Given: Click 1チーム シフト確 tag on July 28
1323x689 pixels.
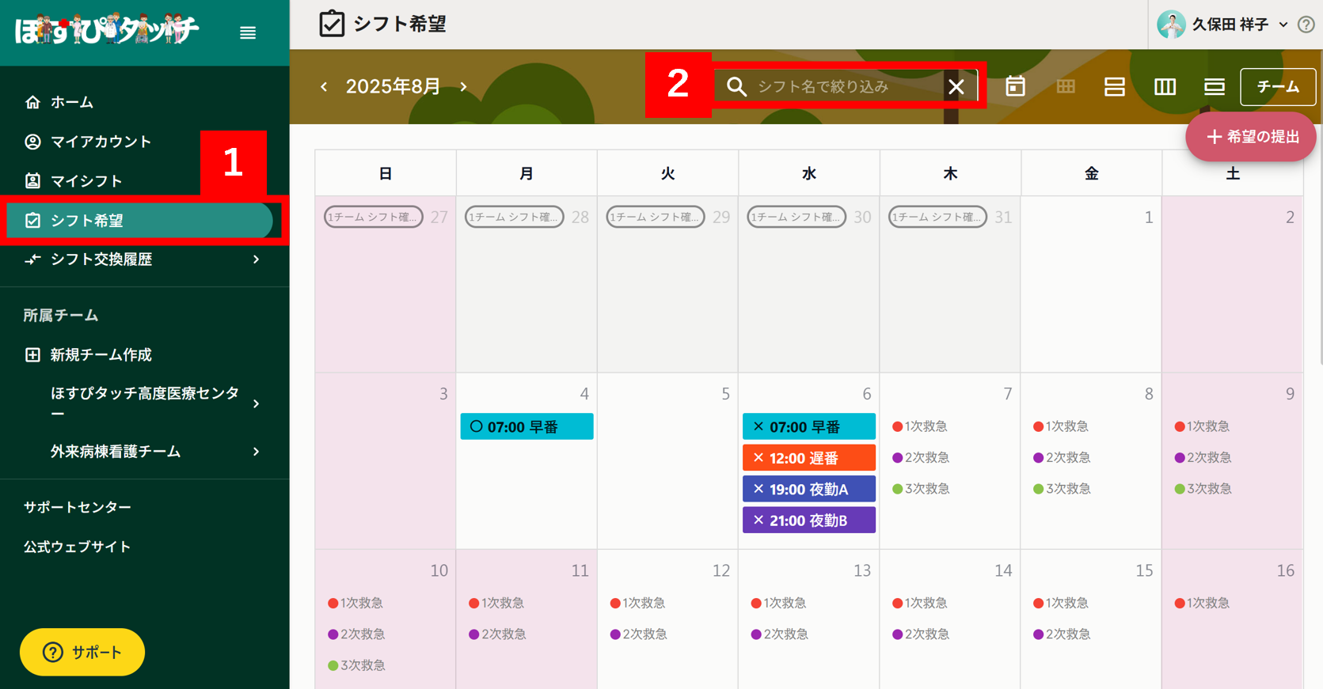Looking at the screenshot, I should point(515,217).
